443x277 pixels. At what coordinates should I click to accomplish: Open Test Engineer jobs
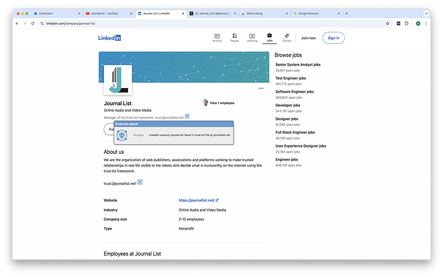291,78
